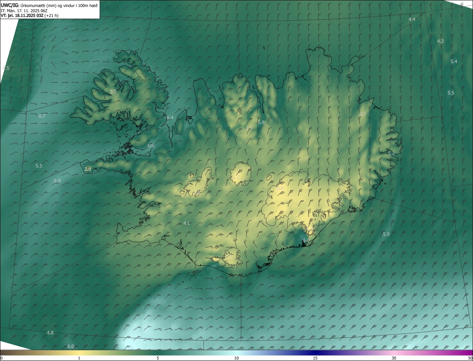
Task: Click the 6.6 value on the map
Action: pos(151,145)
